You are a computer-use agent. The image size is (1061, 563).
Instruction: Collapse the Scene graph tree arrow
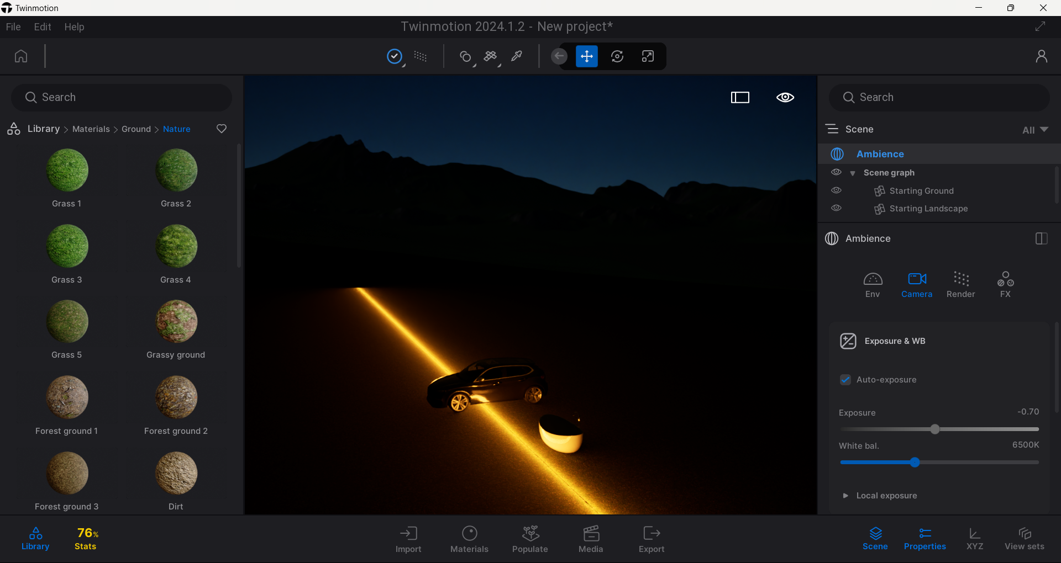coord(853,173)
